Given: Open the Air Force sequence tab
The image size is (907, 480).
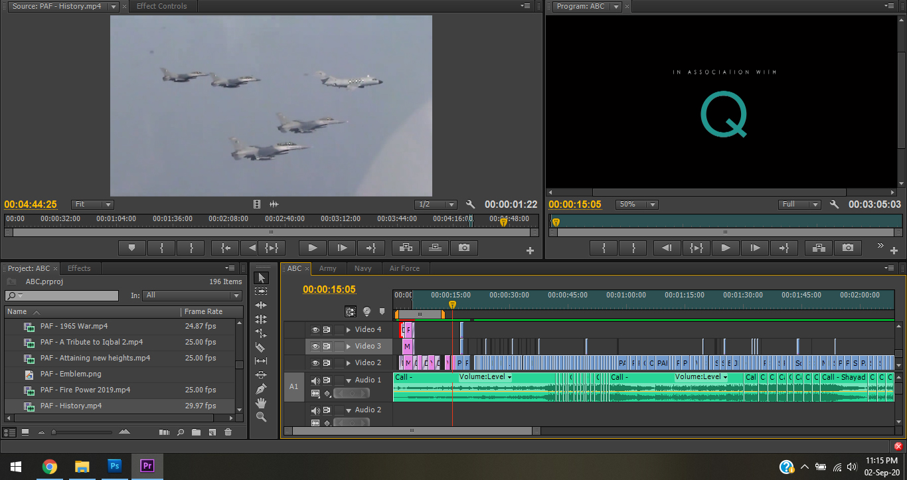Looking at the screenshot, I should (x=404, y=268).
